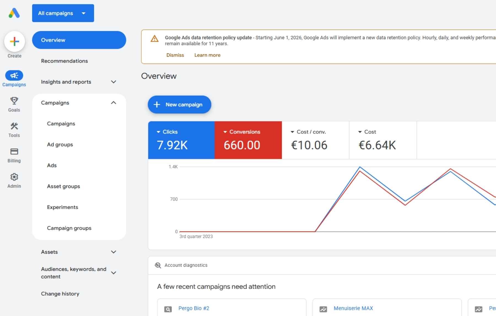This screenshot has width=496, height=316.
Task: Open Goals trophy icon
Action: pyautogui.click(x=14, y=101)
